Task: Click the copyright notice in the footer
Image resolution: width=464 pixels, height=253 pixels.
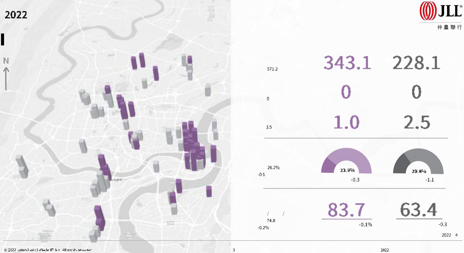Action: click(48, 250)
